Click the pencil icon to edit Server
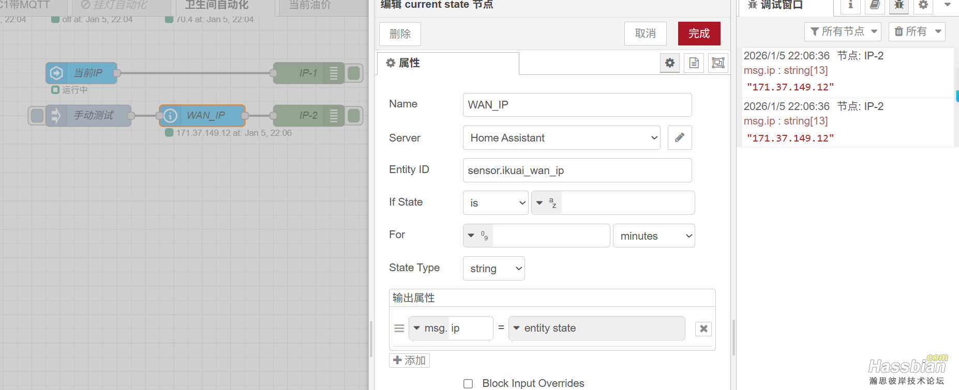959x390 pixels. (x=679, y=137)
